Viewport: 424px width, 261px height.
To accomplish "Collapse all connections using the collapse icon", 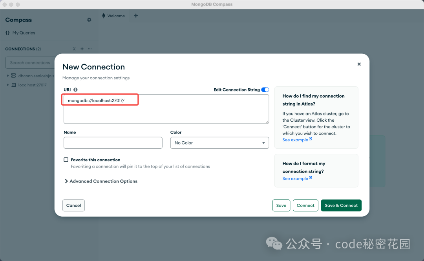I will [x=74, y=49].
